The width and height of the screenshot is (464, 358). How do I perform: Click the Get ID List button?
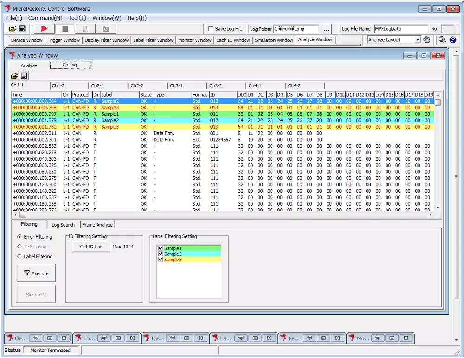pyautogui.click(x=91, y=247)
